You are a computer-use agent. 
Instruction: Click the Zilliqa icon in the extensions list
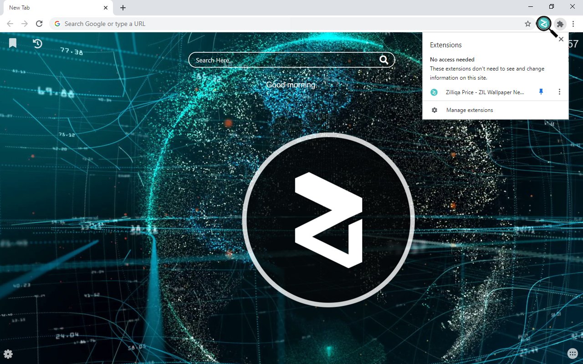coord(434,92)
